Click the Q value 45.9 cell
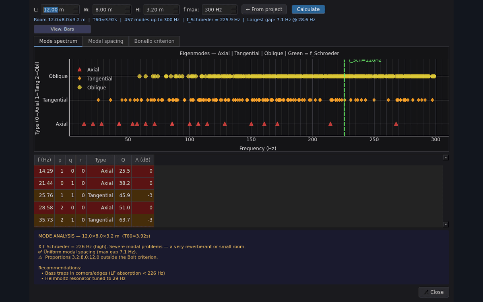483x302 pixels. tap(123, 196)
